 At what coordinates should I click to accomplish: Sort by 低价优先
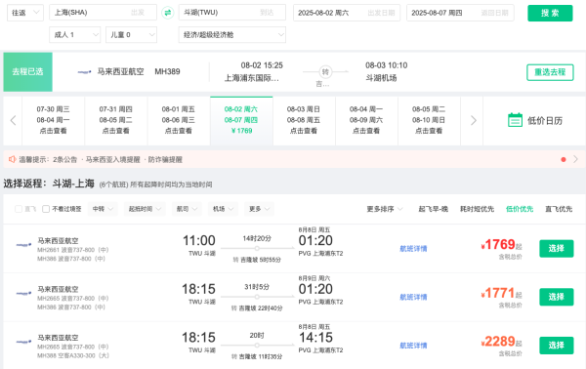point(520,209)
